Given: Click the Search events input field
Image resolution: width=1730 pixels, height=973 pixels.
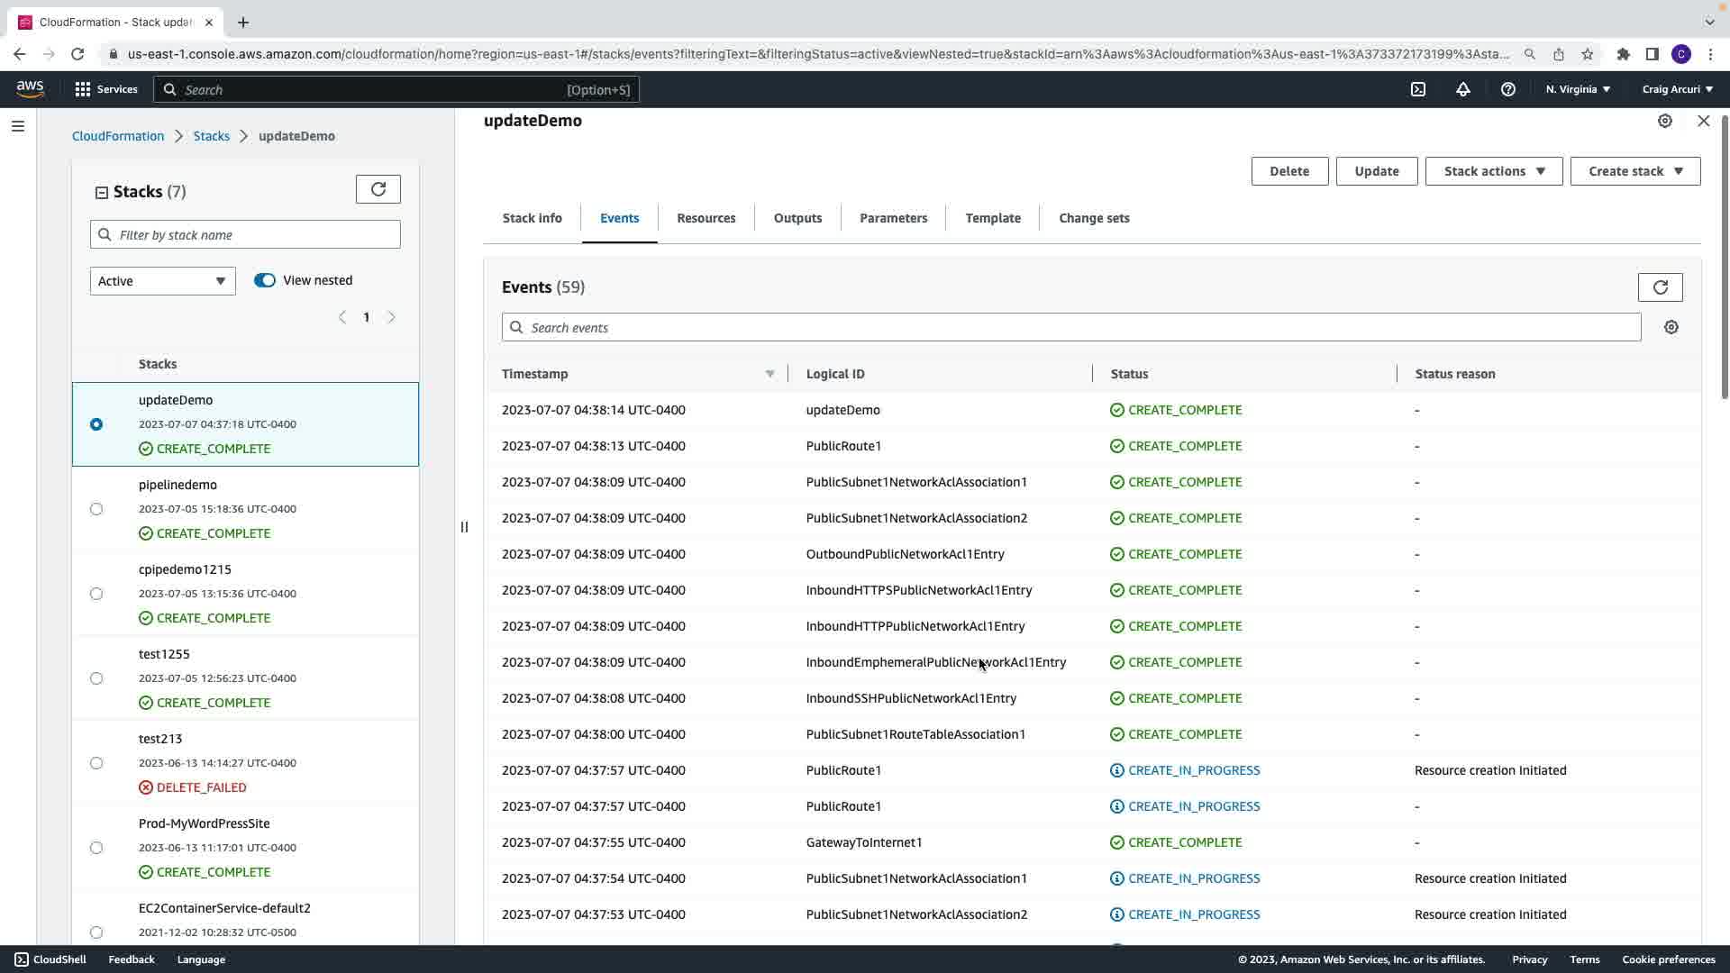Looking at the screenshot, I should click(x=1070, y=328).
